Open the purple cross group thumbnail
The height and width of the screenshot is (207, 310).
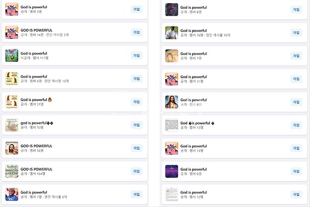(x=172, y=171)
